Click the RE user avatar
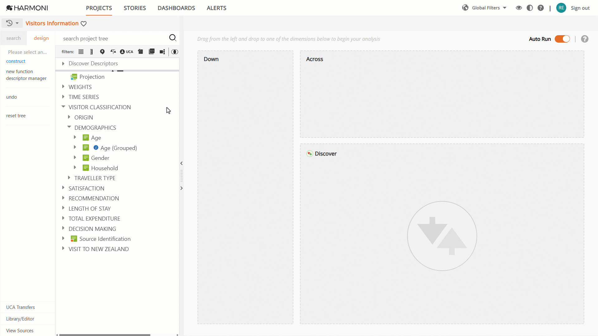The image size is (598, 336). click(561, 8)
